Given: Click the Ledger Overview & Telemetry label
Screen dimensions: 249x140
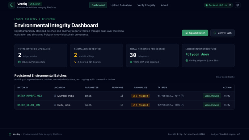Looking at the screenshot, I should [x=35, y=19].
